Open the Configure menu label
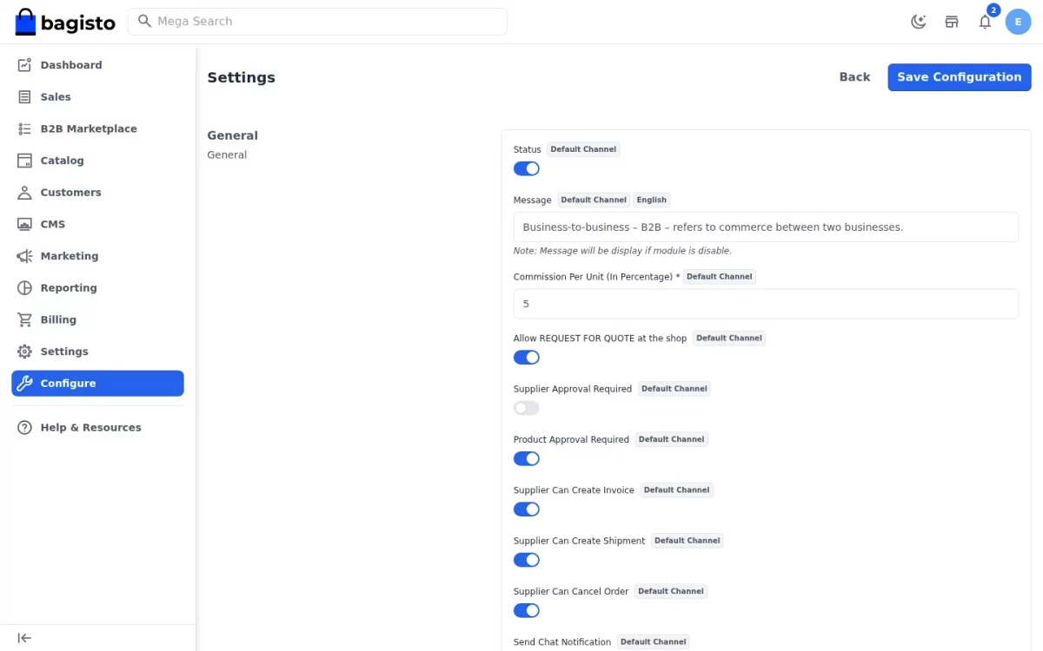 68,384
